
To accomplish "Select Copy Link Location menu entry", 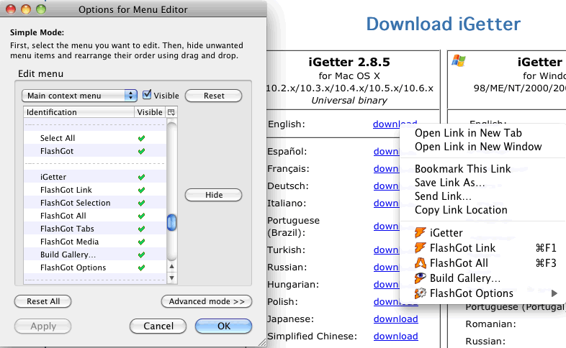I will coord(461,210).
